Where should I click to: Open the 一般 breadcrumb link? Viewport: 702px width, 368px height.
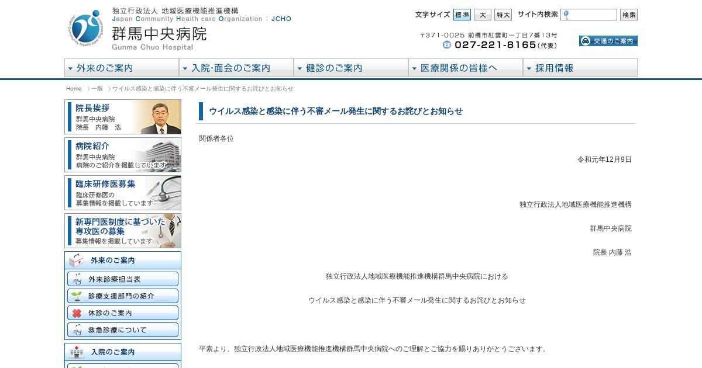(97, 89)
